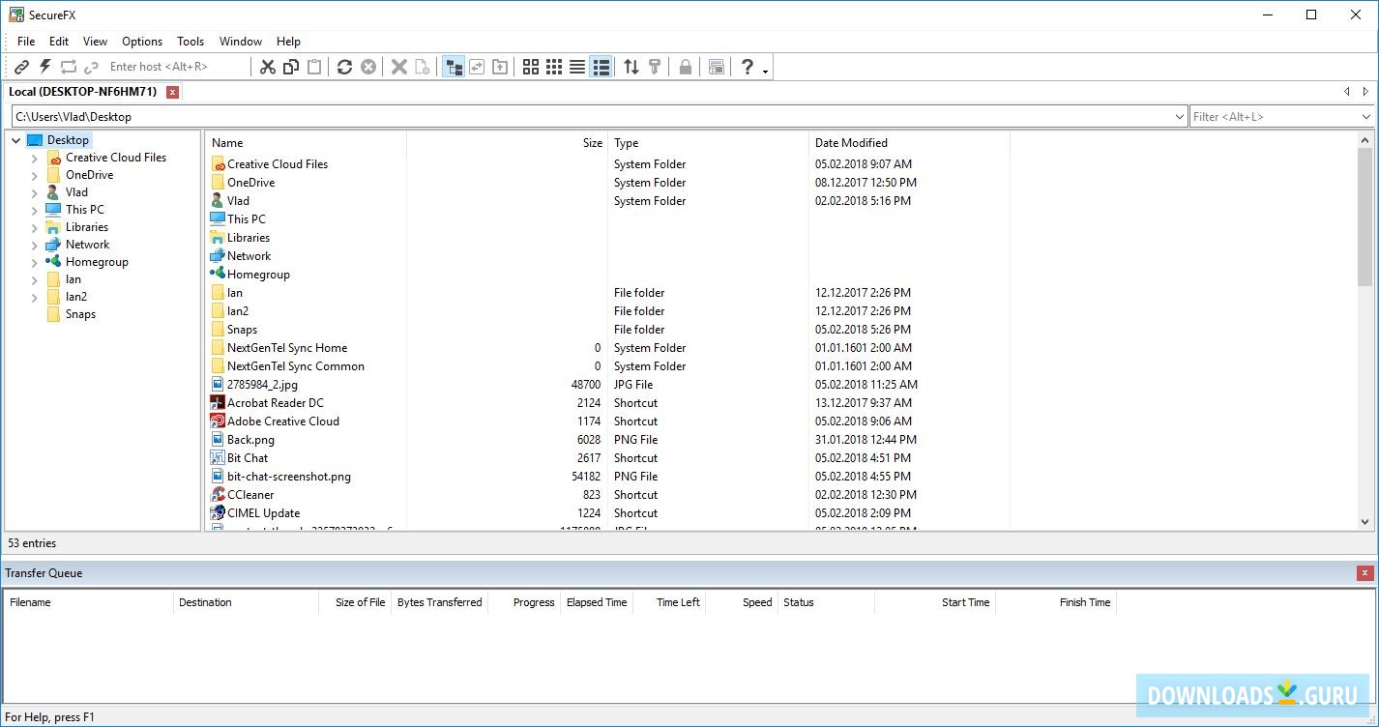
Task: Click the Connect link icon in toolbar
Action: pyautogui.click(x=21, y=67)
